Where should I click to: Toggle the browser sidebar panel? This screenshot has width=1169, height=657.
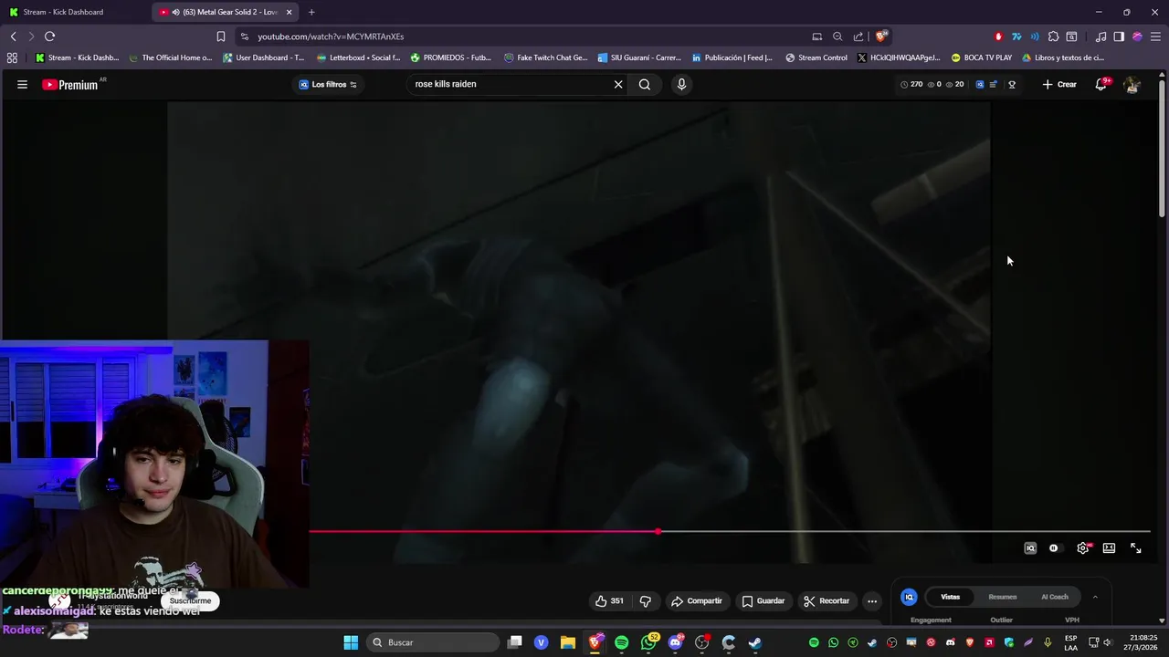[x=1119, y=36]
